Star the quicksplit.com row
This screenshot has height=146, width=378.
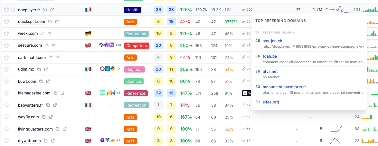point(6,22)
